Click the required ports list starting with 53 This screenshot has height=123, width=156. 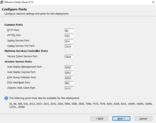[81, 105]
